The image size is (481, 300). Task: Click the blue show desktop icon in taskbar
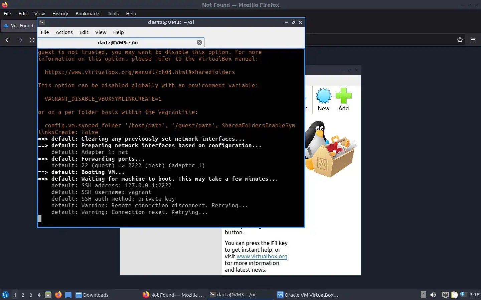tap(68, 295)
